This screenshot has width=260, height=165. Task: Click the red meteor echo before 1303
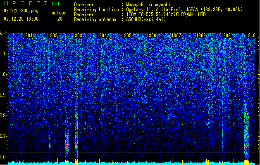(x=67, y=146)
